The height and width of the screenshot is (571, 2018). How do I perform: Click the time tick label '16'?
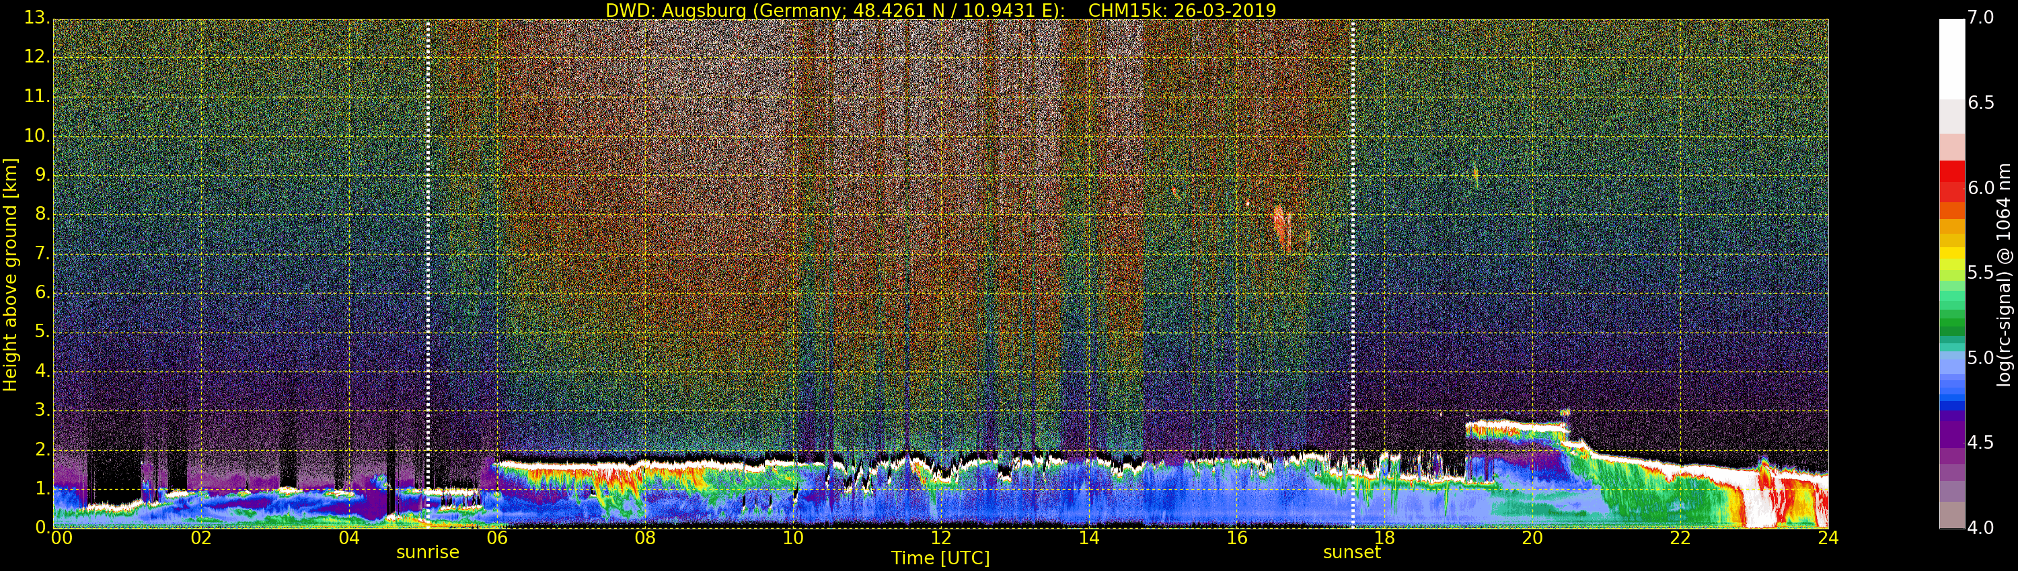[1237, 538]
